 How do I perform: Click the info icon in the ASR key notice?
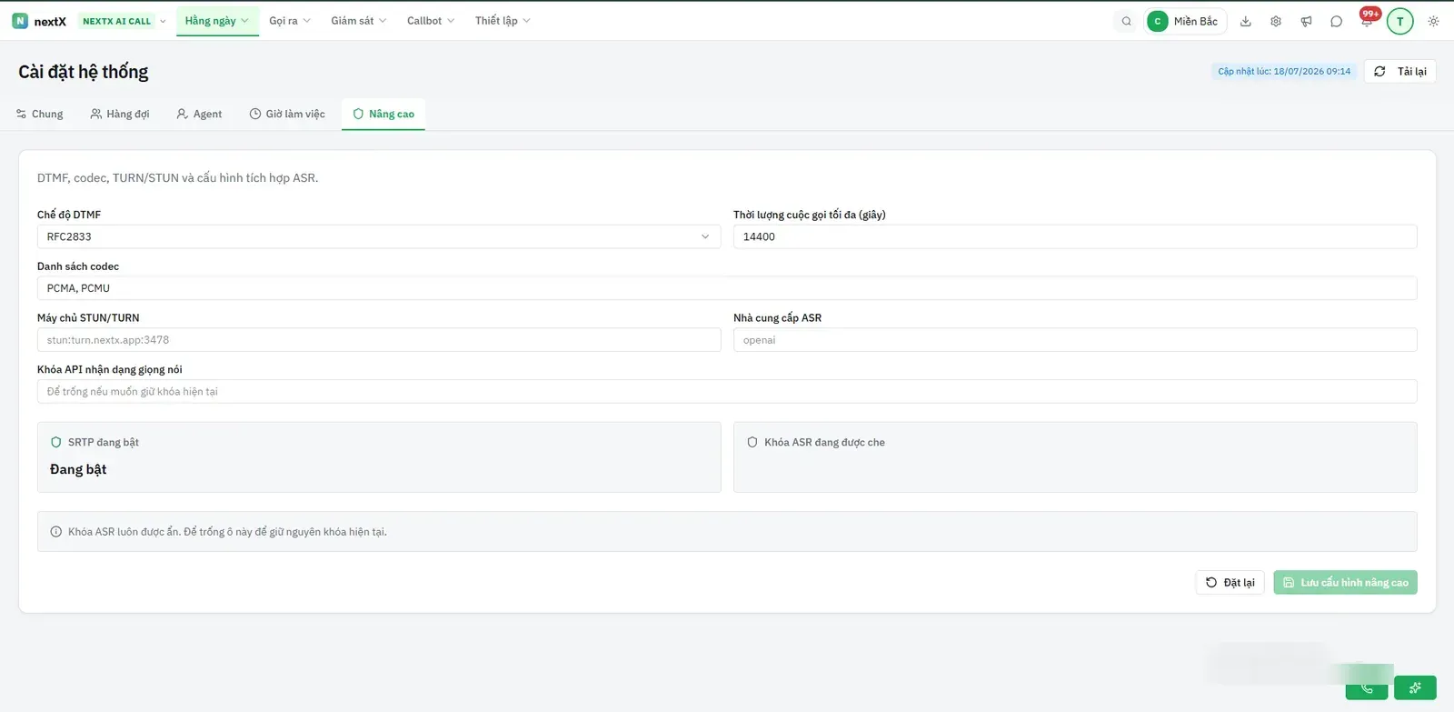pos(56,532)
